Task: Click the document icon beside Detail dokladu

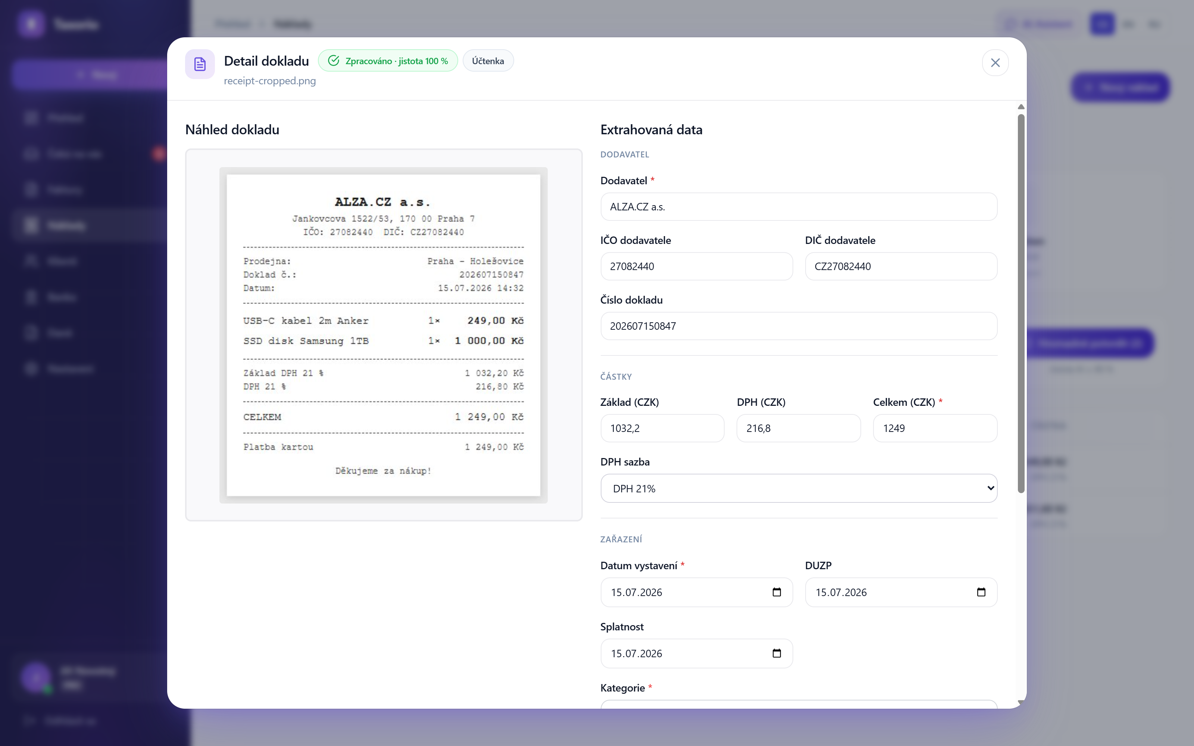Action: click(200, 64)
